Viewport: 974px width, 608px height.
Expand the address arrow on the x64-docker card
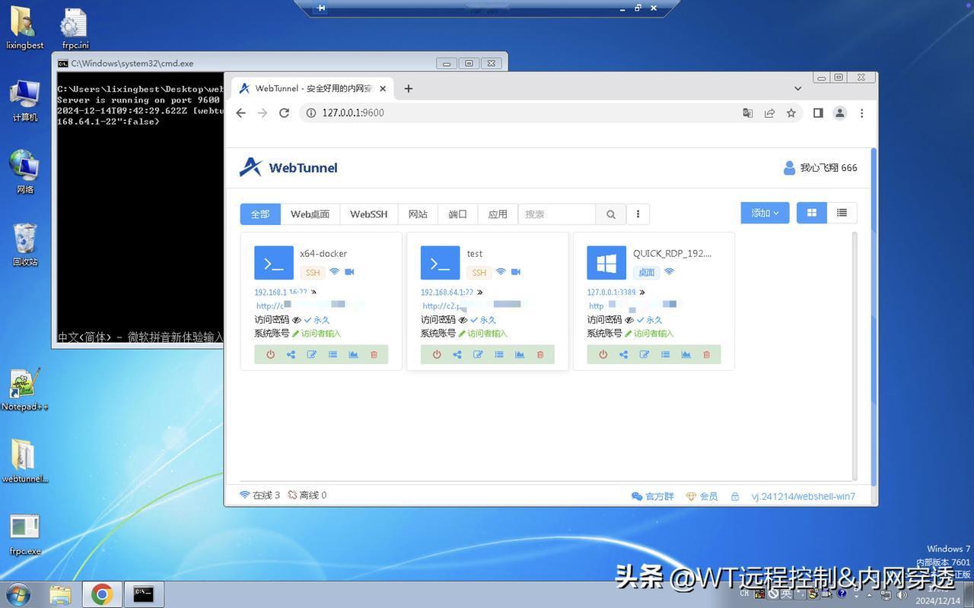tap(314, 292)
